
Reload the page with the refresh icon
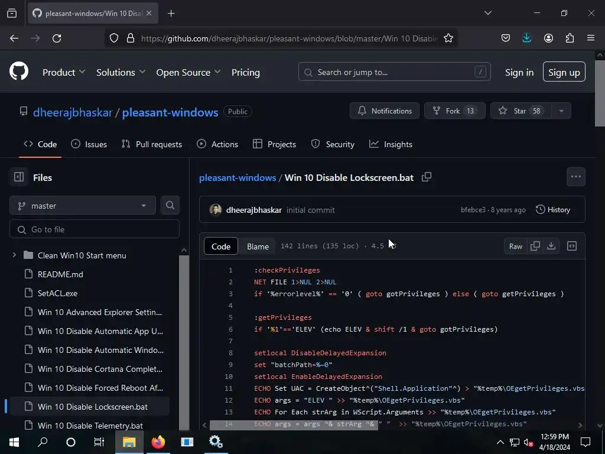pos(57,38)
